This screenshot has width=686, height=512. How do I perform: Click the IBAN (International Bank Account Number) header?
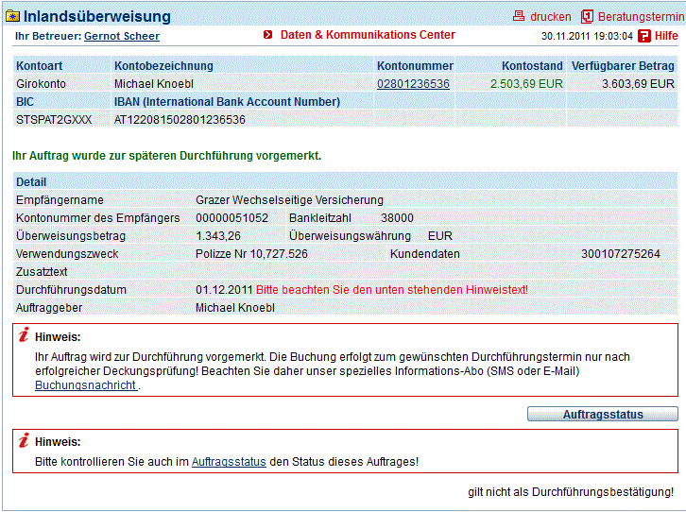[227, 101]
